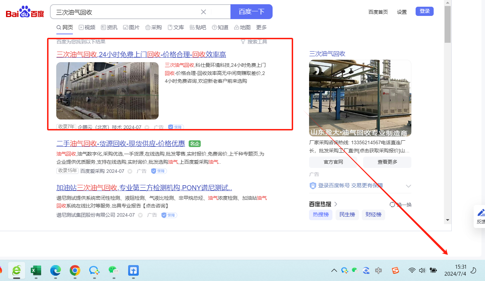Open the 文库 tab
Viewport: 485px width, 281px height.
click(x=176, y=28)
